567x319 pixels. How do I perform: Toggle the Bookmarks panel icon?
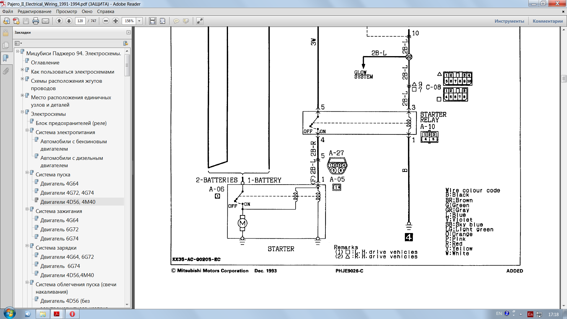(x=6, y=58)
